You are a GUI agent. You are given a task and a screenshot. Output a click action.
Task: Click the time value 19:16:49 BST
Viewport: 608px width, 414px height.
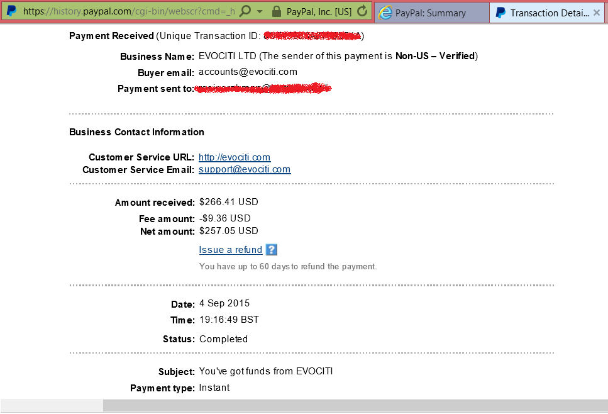point(229,320)
